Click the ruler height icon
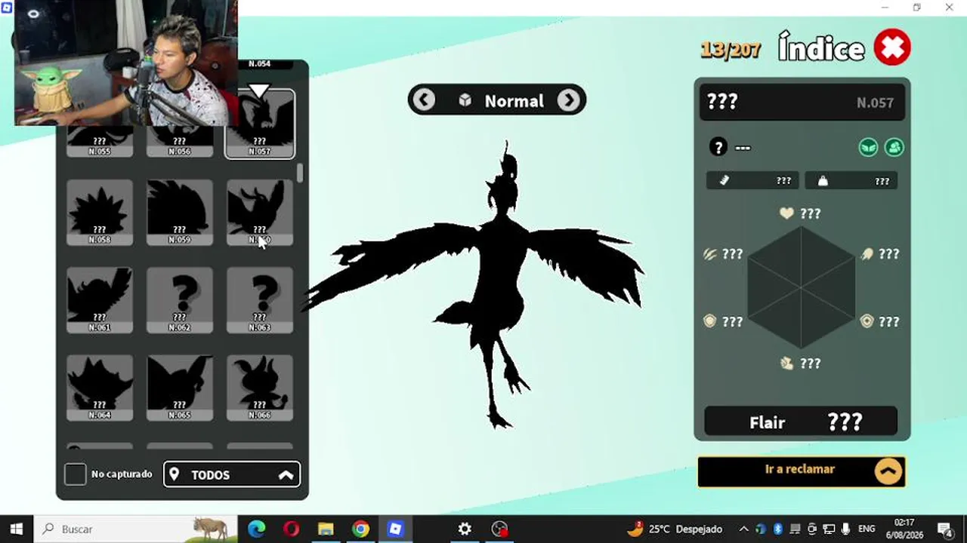This screenshot has width=967, height=543. (x=724, y=180)
